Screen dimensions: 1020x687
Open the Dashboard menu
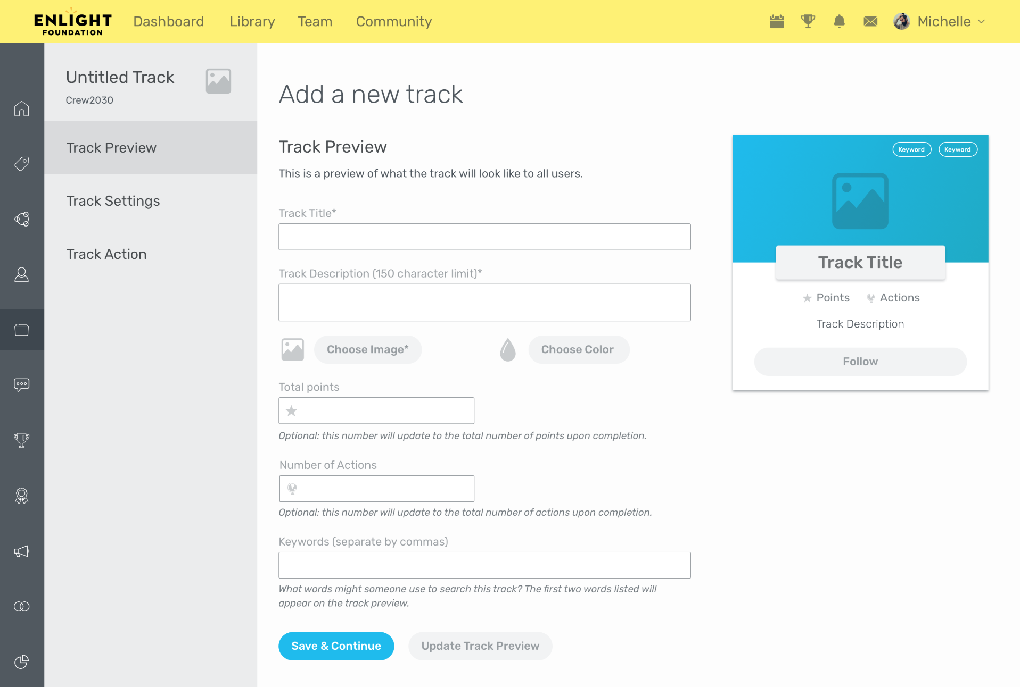(168, 21)
